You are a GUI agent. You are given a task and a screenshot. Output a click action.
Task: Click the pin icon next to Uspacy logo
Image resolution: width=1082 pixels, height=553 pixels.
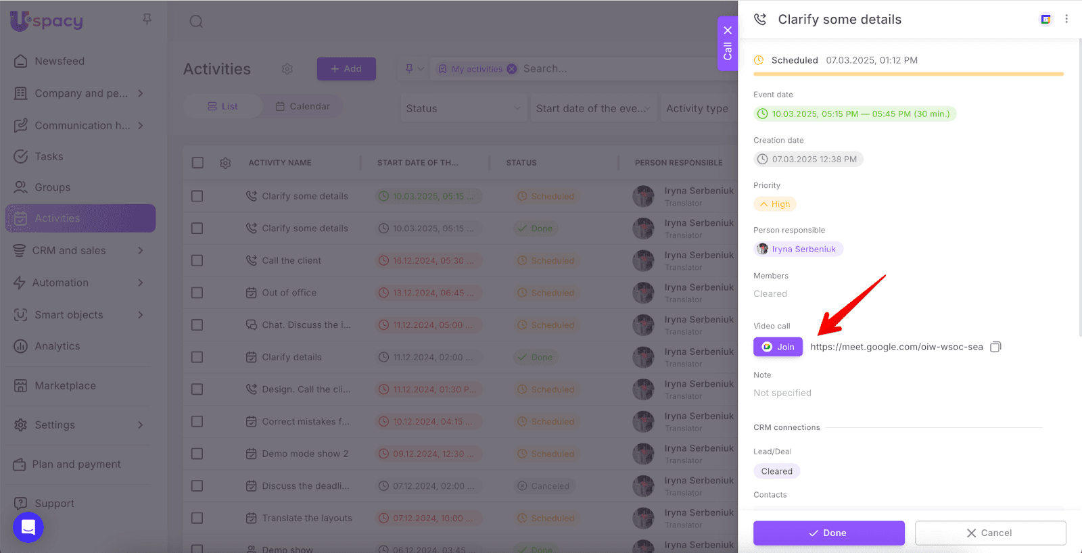point(147,19)
